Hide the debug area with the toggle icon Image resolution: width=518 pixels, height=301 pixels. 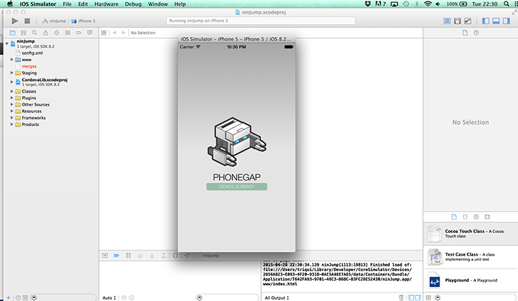click(x=105, y=256)
